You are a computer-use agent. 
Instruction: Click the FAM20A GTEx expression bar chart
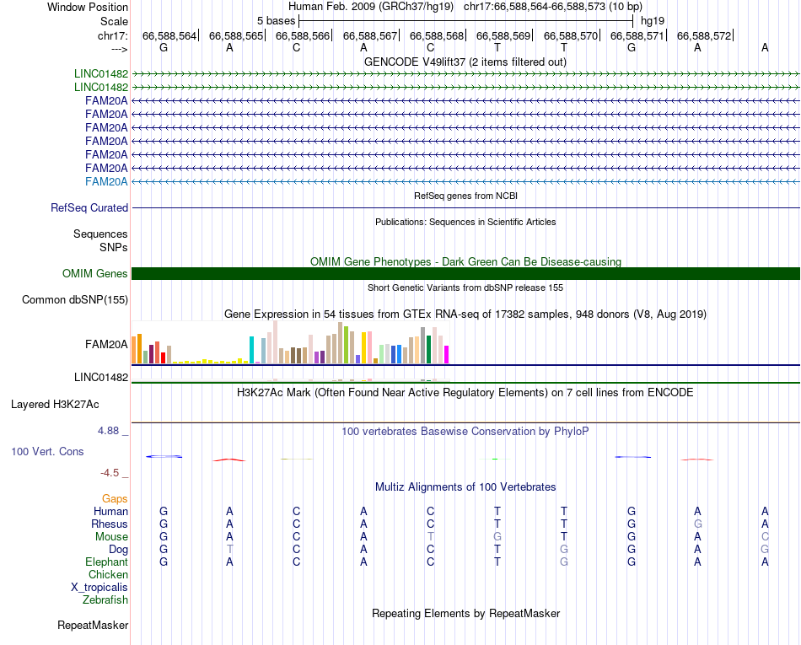(x=290, y=342)
